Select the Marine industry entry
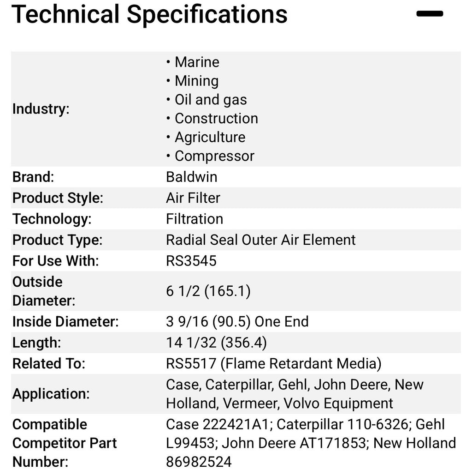Image resolution: width=472 pixels, height=476 pixels. pos(197,62)
